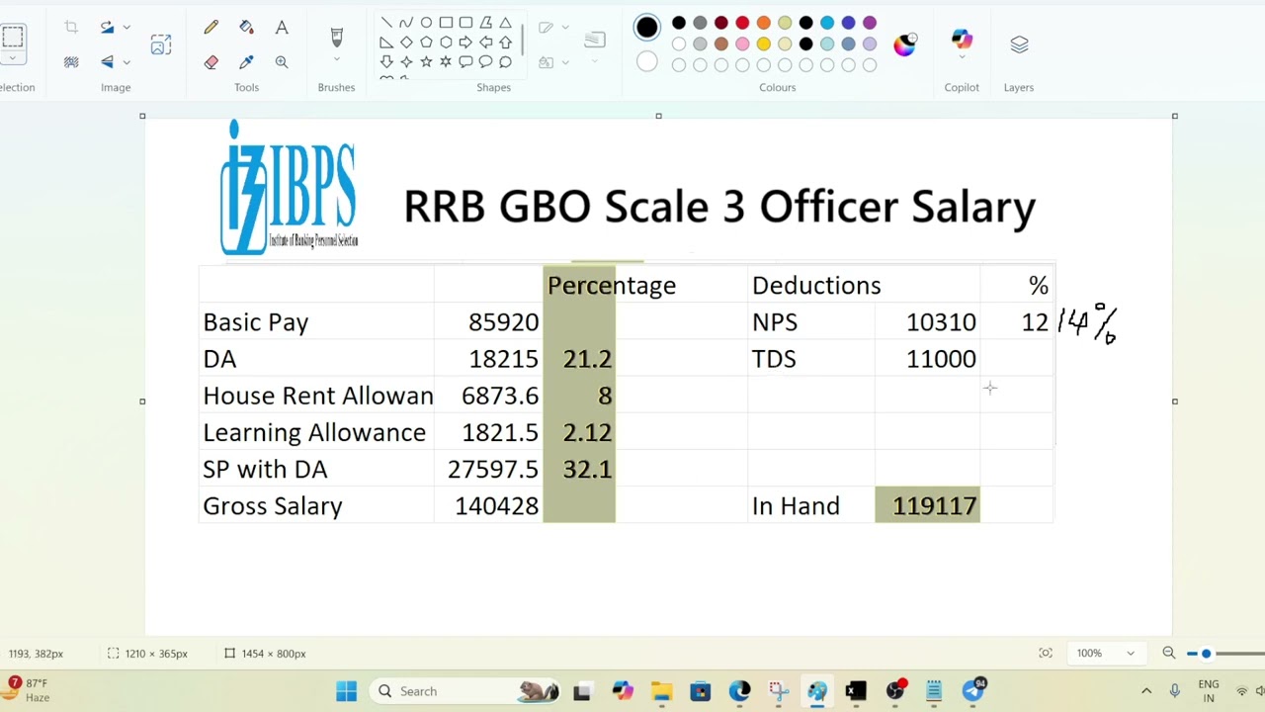This screenshot has height=712, width=1265.
Task: Open the shape outline dropdown
Action: pyautogui.click(x=565, y=28)
